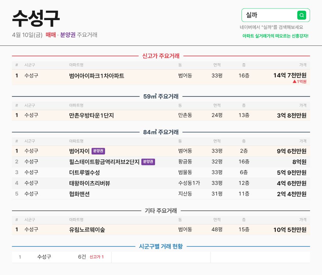Click the 신고가 주요거래 section heading
This screenshot has height=275, width=322.
click(161, 56)
